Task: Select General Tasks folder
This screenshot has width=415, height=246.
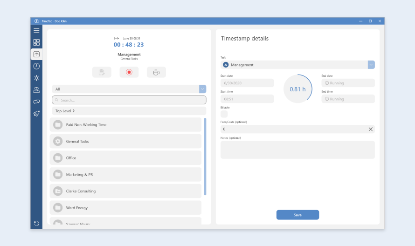Action: [125, 141]
